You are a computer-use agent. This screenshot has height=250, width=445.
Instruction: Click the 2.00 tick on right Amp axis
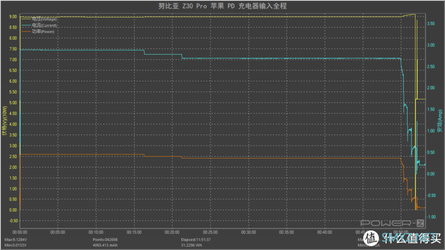point(431,88)
